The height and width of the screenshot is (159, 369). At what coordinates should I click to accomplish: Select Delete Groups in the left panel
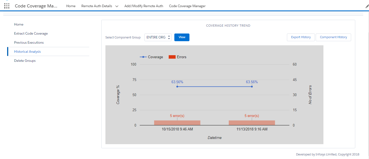pyautogui.click(x=25, y=60)
